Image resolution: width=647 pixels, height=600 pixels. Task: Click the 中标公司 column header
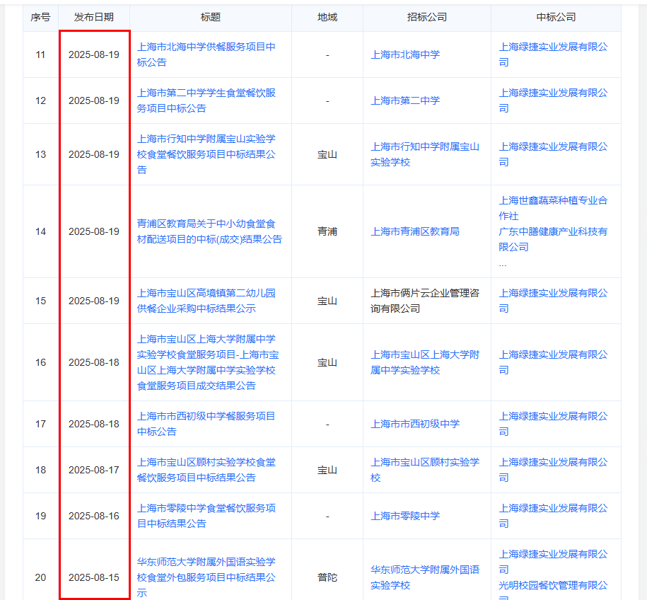point(556,17)
